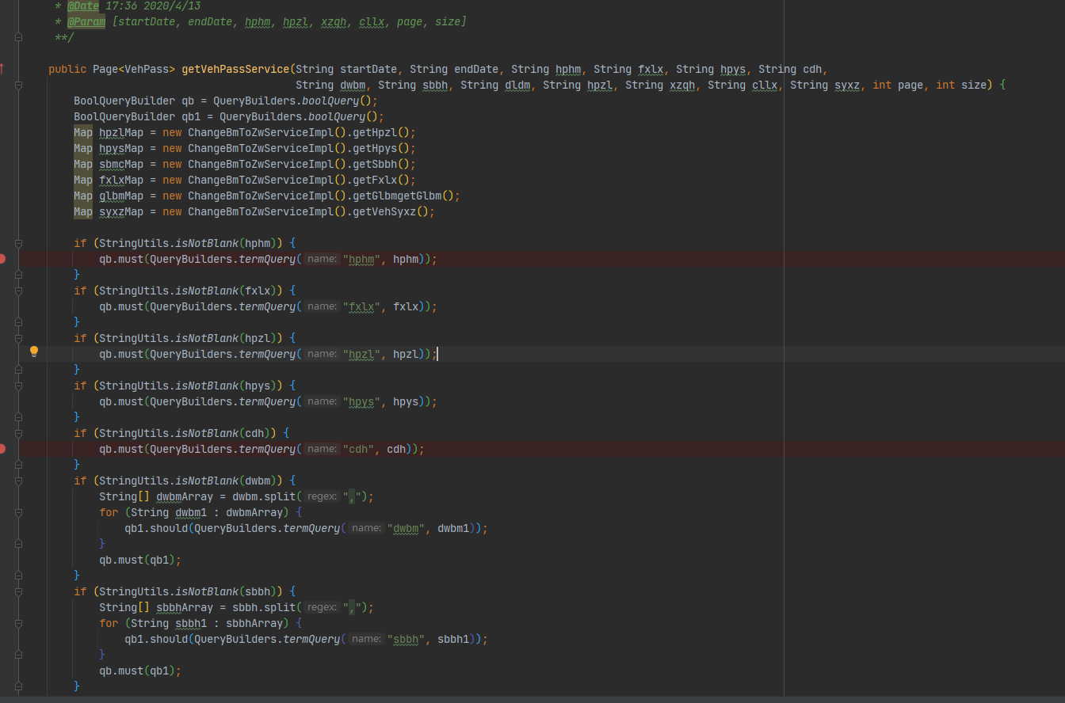Click the closing fold marker of the hpys if block
This screenshot has width=1065, height=703.
pyautogui.click(x=18, y=417)
